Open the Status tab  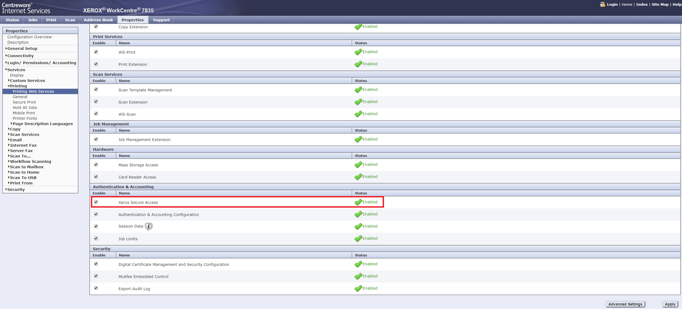pyautogui.click(x=12, y=20)
